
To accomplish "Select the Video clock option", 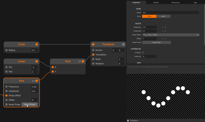I will point(149,16).
